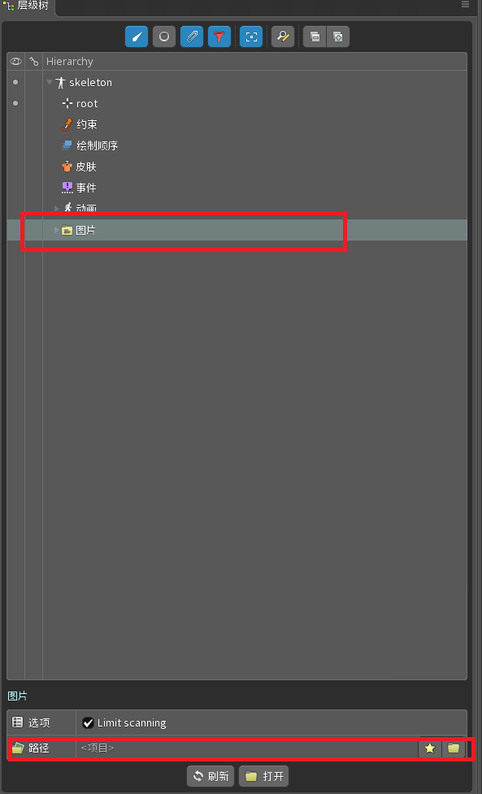Click the favorite star beside the path field
This screenshot has width=482, height=794.
tap(430, 748)
